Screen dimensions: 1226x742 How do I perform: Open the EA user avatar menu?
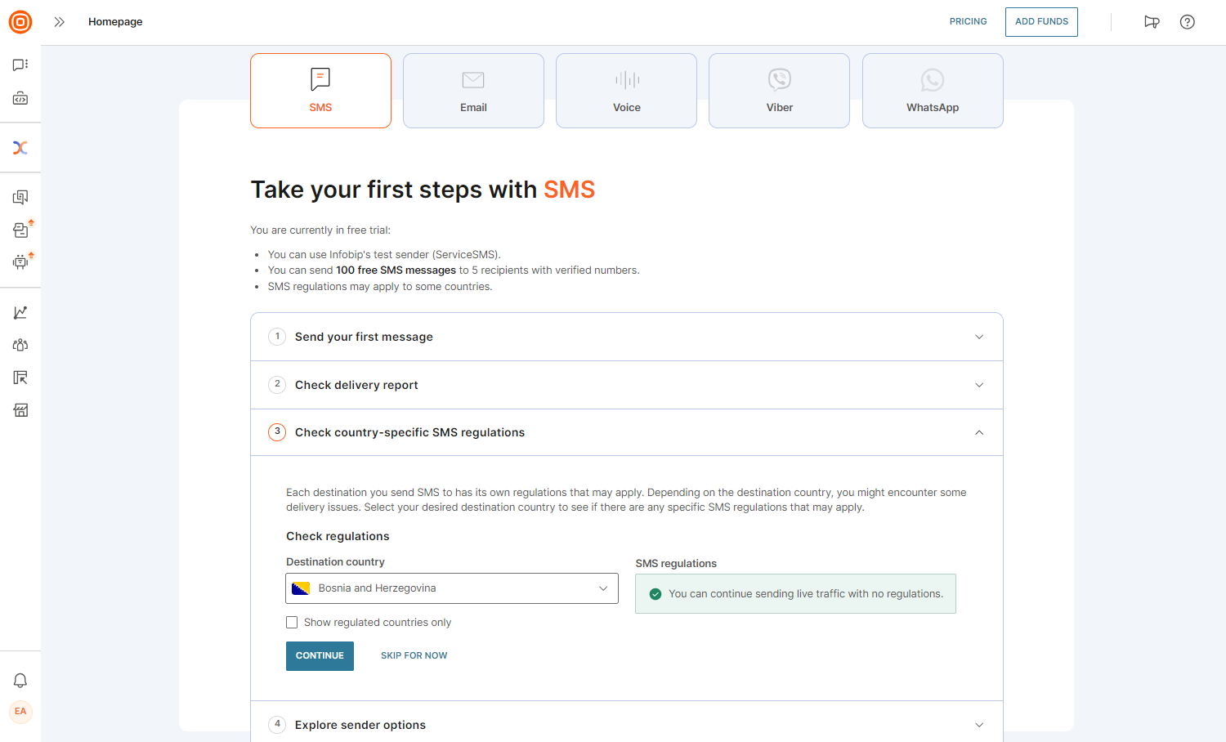click(20, 711)
